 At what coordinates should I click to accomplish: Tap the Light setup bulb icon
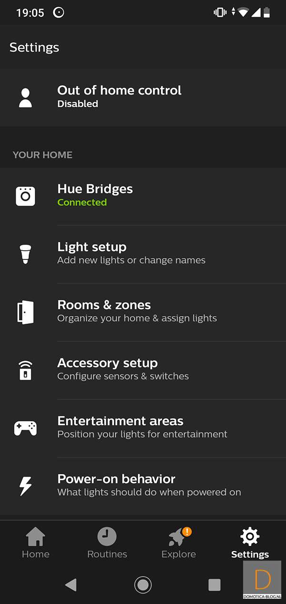[x=25, y=254]
